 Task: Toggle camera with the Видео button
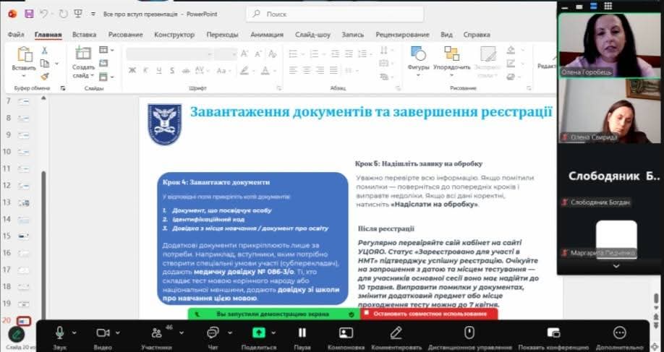(x=103, y=332)
